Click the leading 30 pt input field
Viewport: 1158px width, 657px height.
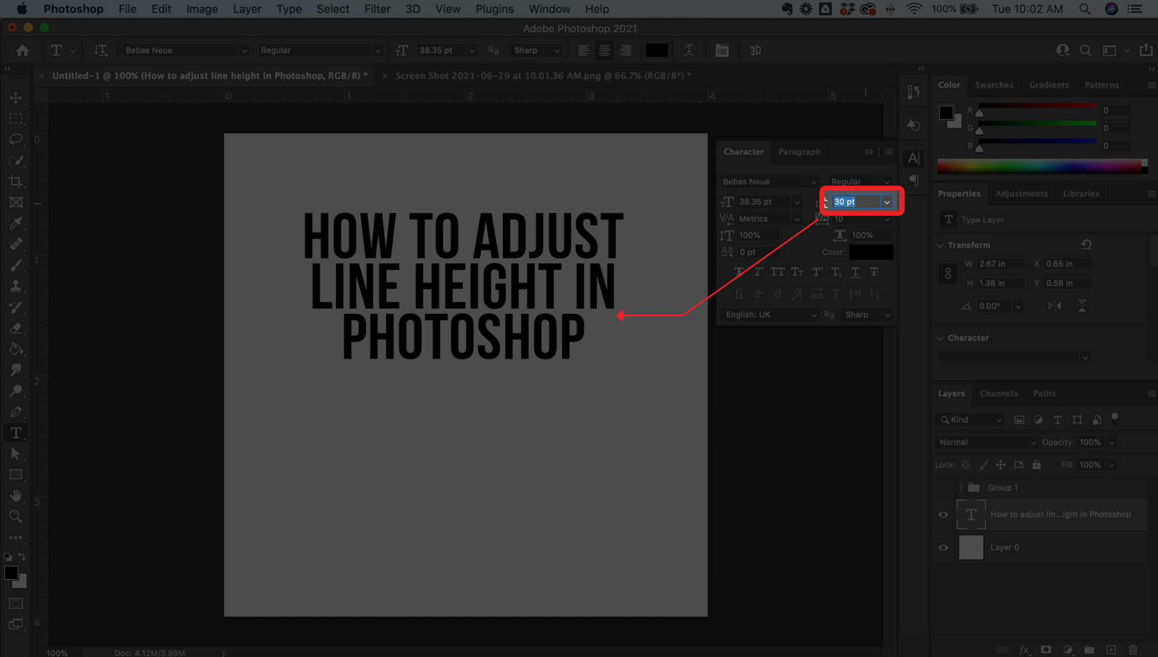click(x=856, y=202)
